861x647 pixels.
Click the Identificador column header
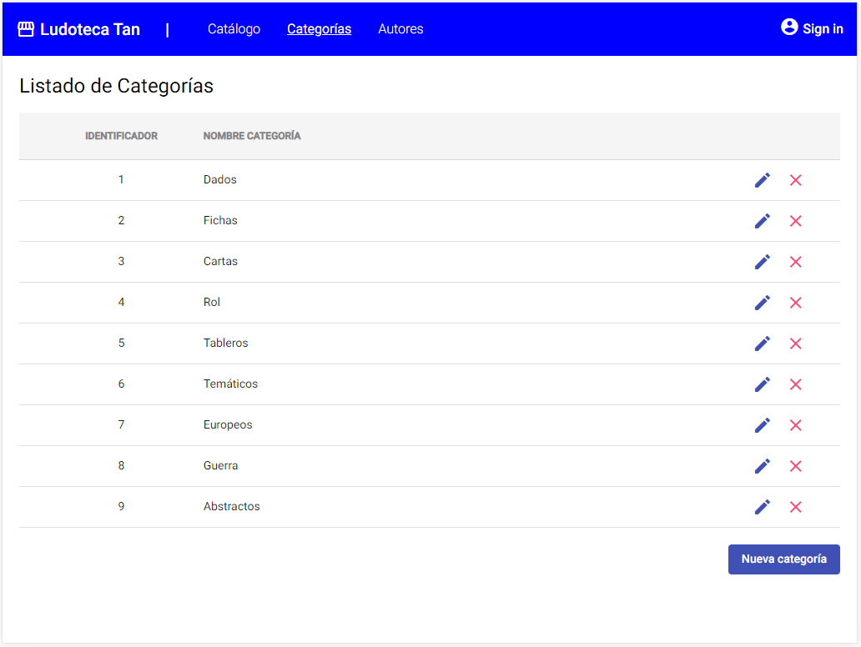121,135
